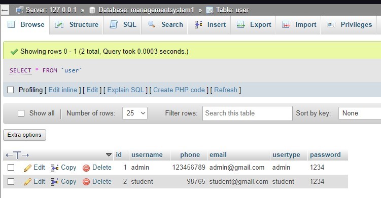This screenshot has height=198, width=381.
Task: Click the Structure tab icon
Action: (59, 24)
